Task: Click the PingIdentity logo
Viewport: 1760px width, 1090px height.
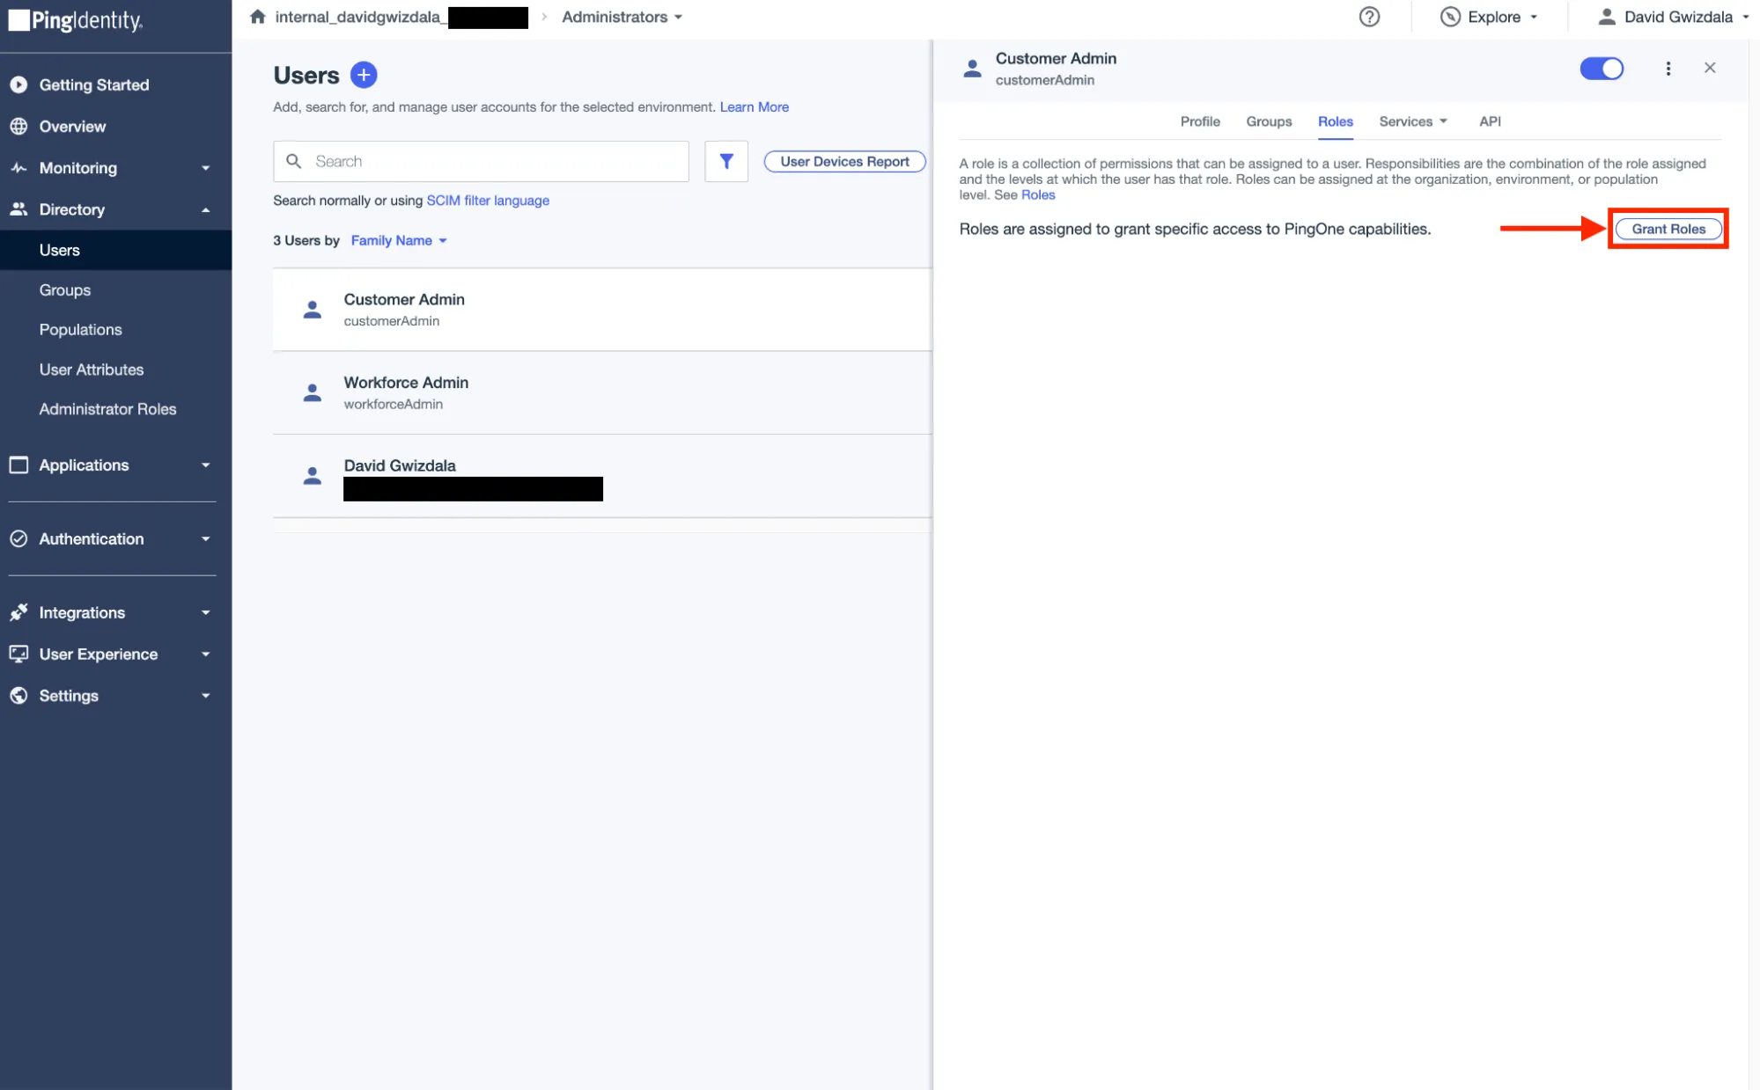Action: [x=76, y=20]
